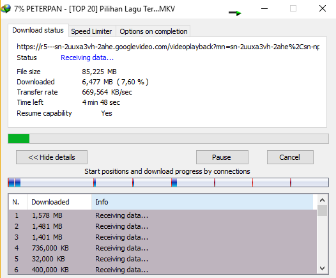Image resolution: width=336 pixels, height=278 pixels.
Task: Click the file size value 85,225 MB
Action: point(99,72)
